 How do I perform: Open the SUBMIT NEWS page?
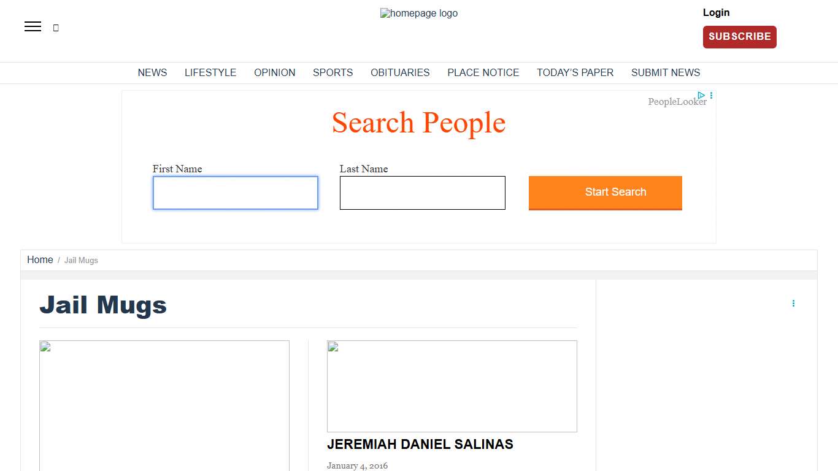click(665, 72)
